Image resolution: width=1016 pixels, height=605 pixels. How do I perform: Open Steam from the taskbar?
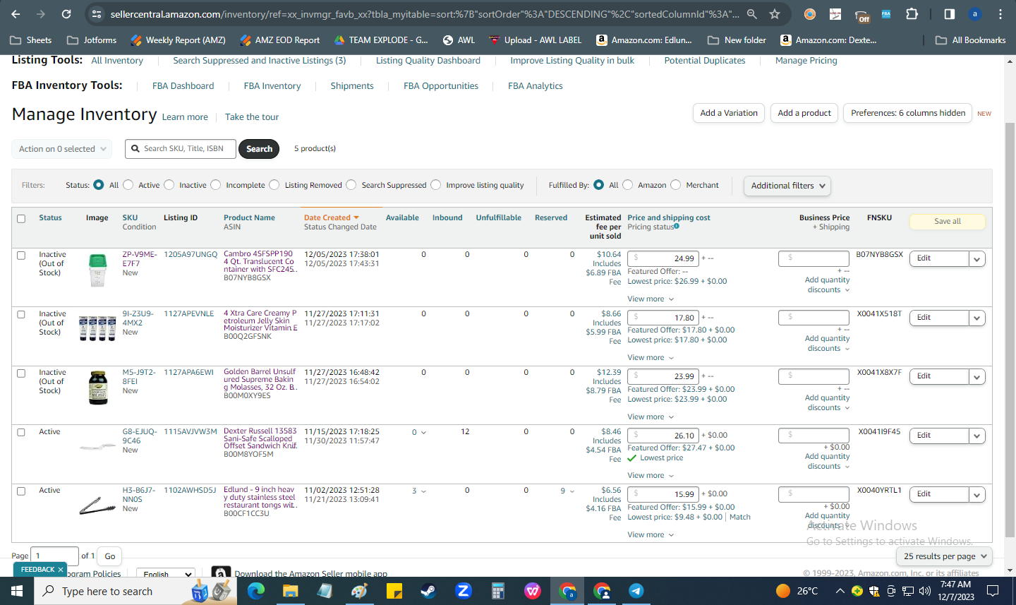(x=428, y=591)
